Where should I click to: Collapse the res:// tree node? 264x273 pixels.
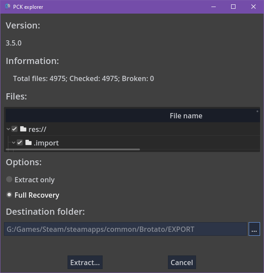[x=8, y=129]
